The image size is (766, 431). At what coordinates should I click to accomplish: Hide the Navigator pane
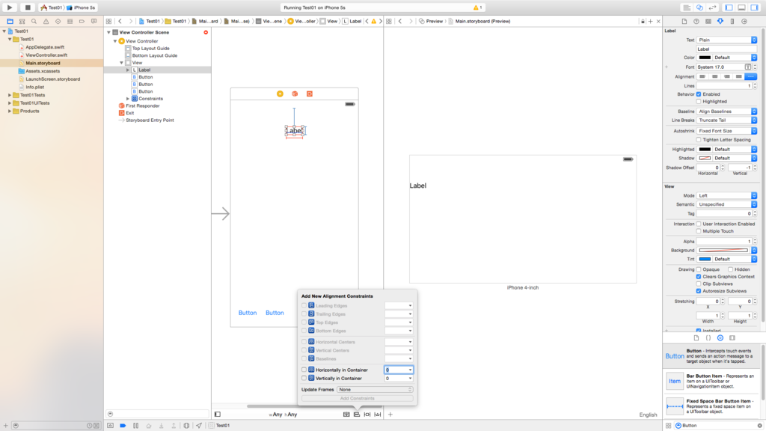[729, 7]
